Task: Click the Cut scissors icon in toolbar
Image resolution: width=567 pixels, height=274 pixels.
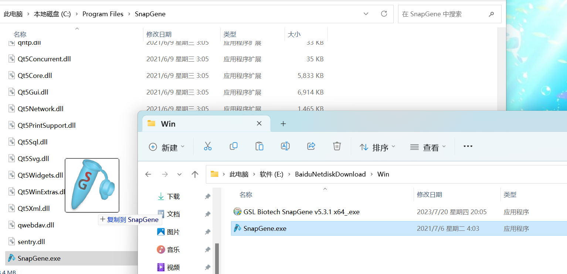Action: pos(208,147)
